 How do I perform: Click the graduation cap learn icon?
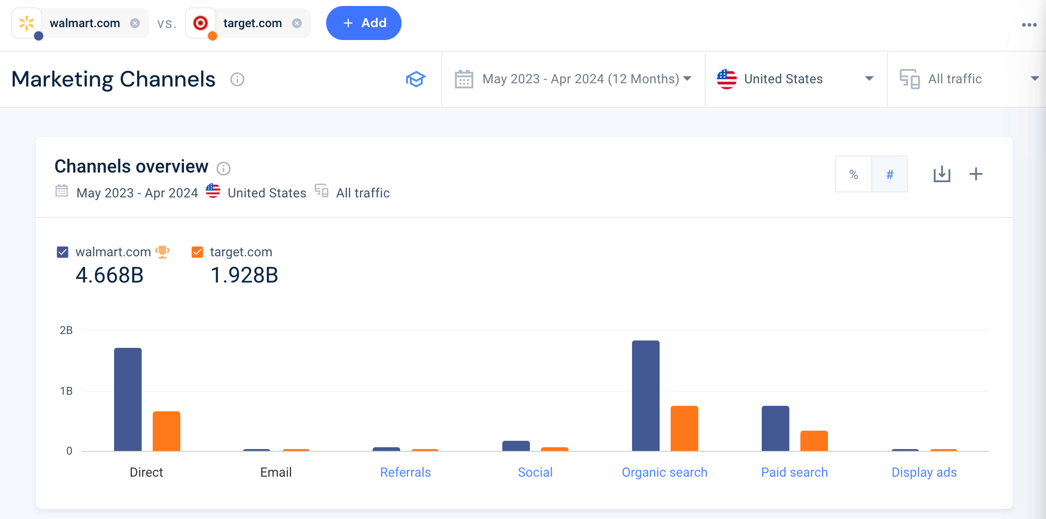[415, 79]
